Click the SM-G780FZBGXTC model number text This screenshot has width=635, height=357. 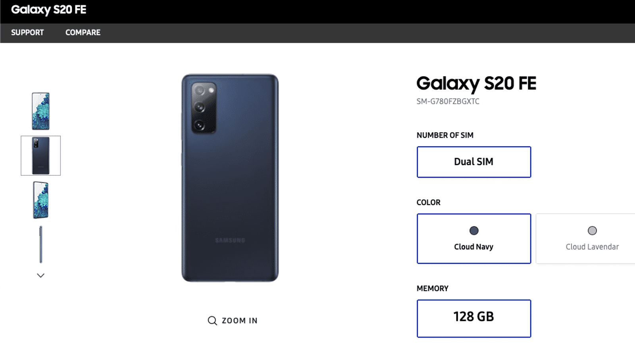[x=448, y=102]
